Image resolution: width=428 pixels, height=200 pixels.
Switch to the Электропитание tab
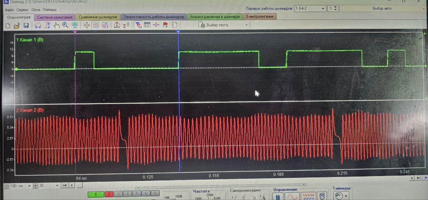(x=260, y=16)
